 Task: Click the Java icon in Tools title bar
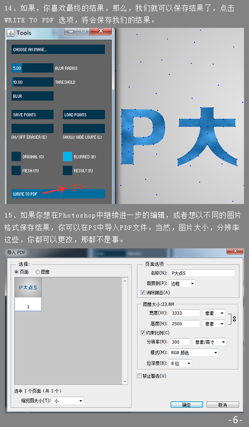tap(10, 33)
